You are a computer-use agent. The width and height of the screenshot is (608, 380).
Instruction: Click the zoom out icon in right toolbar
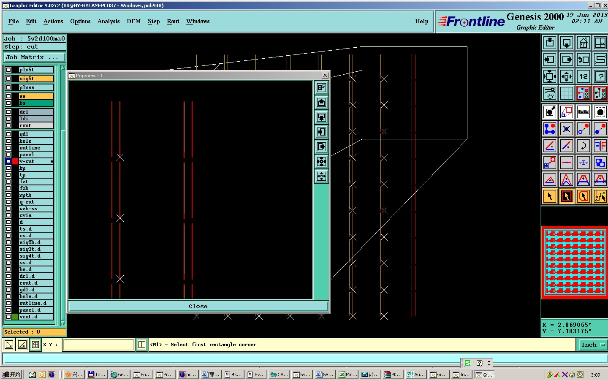[567, 76]
